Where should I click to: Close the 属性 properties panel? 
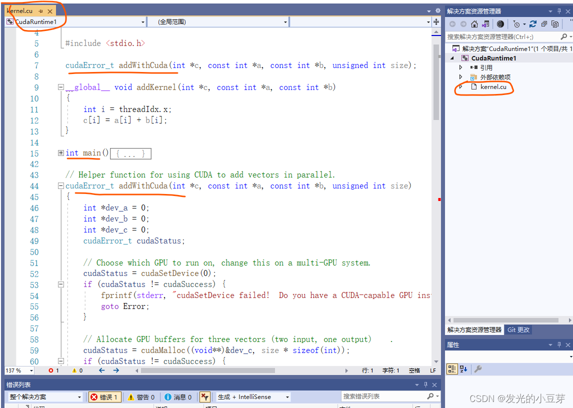coord(568,345)
